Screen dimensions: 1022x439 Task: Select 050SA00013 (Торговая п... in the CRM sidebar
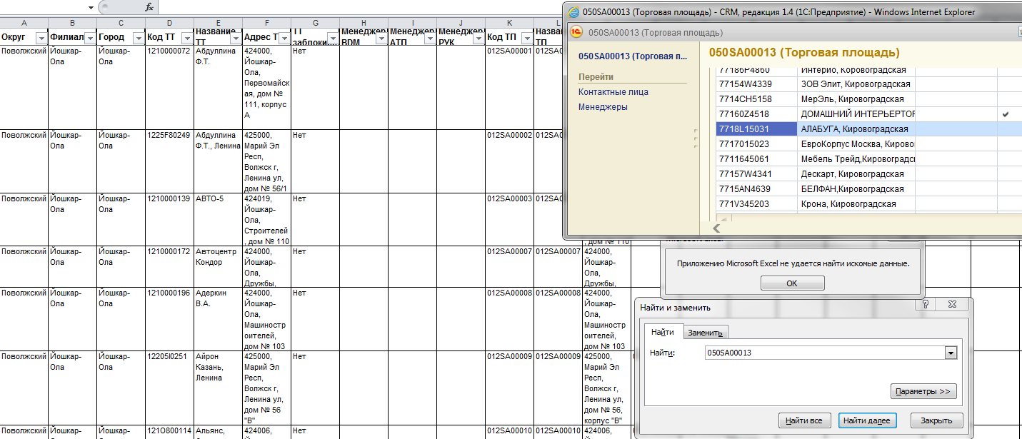[x=633, y=56]
